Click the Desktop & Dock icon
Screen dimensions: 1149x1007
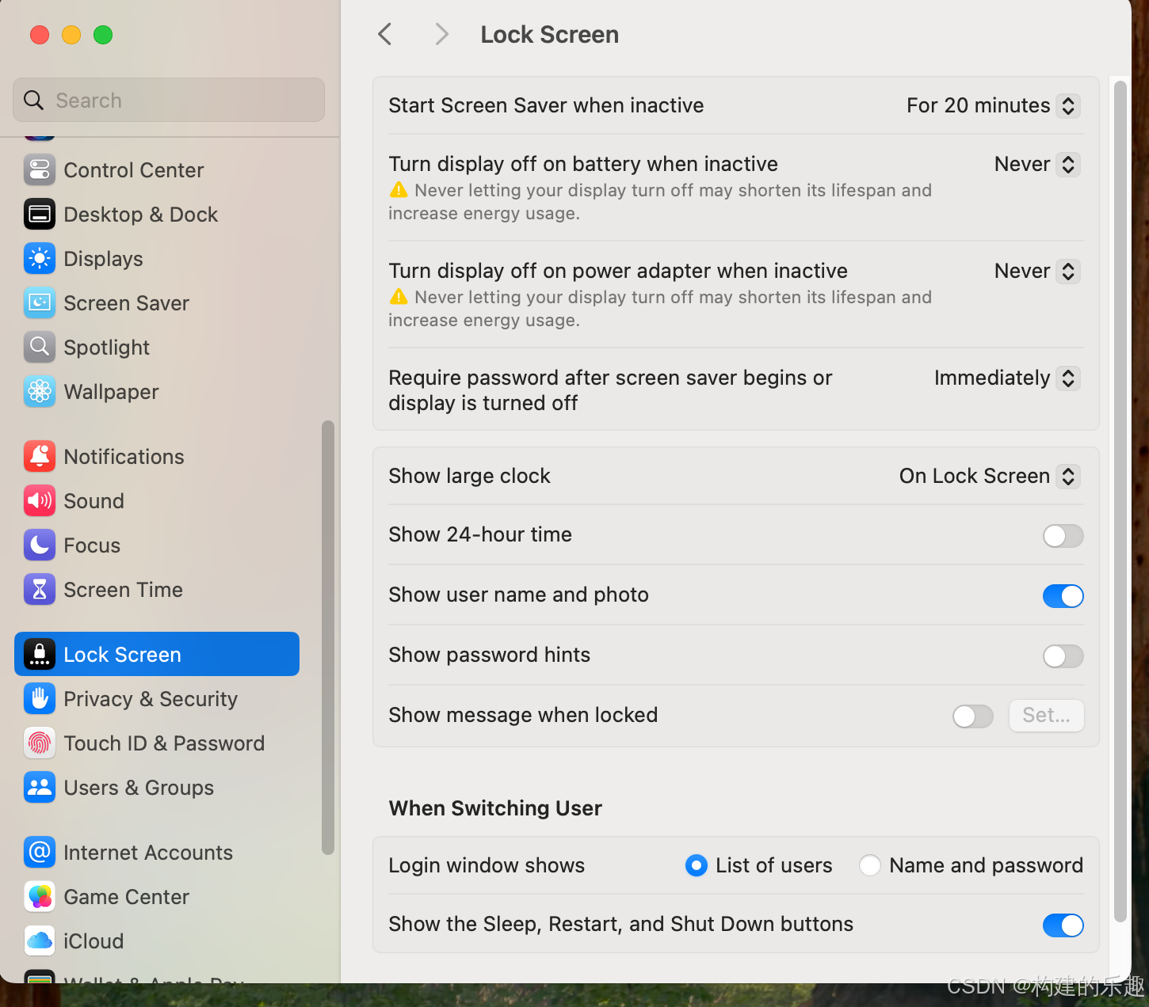click(x=40, y=214)
